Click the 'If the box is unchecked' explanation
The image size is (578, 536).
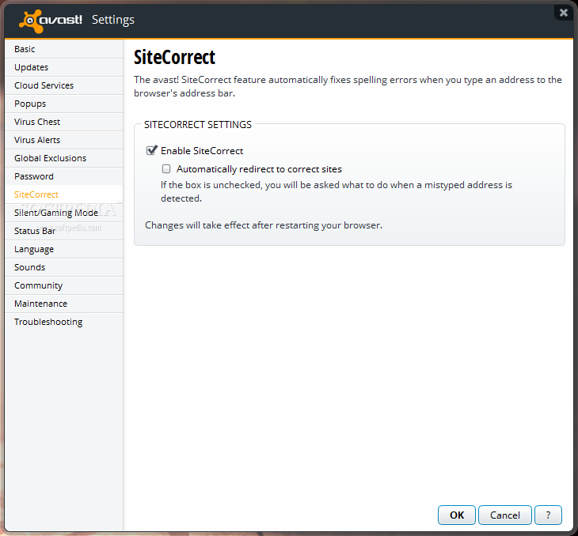click(337, 191)
